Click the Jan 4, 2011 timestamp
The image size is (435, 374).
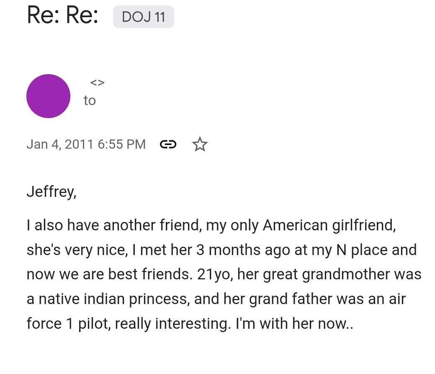click(x=86, y=144)
